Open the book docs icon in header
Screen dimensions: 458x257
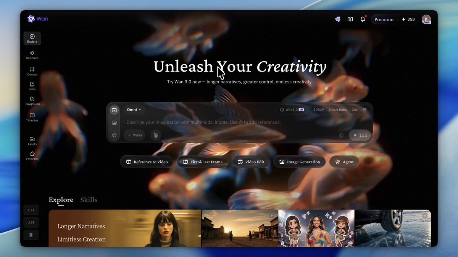[x=350, y=19]
